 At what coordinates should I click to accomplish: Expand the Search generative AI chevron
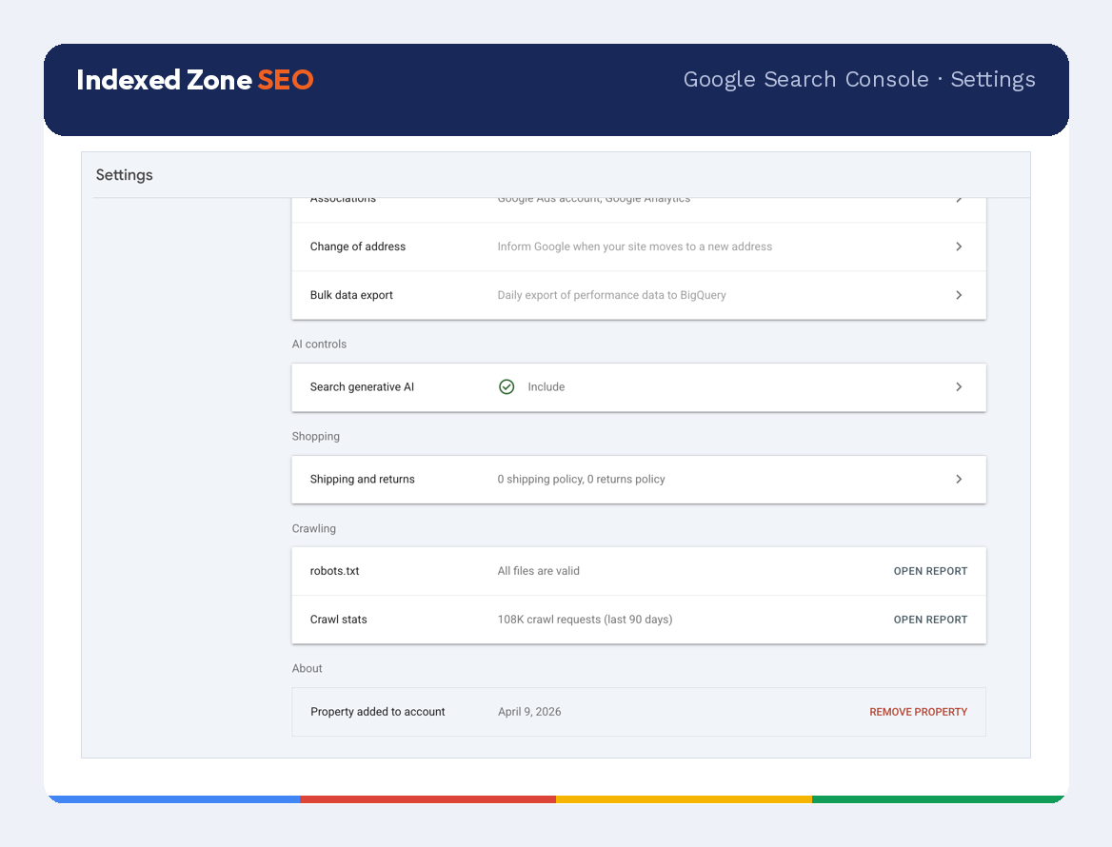click(x=958, y=387)
